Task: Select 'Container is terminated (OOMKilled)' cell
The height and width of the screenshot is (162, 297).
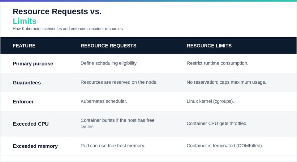Action: tap(225, 146)
